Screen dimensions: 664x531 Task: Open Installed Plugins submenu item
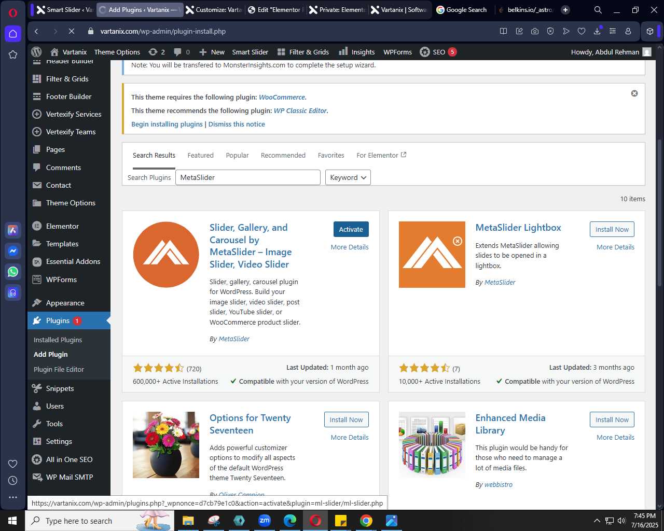(58, 340)
